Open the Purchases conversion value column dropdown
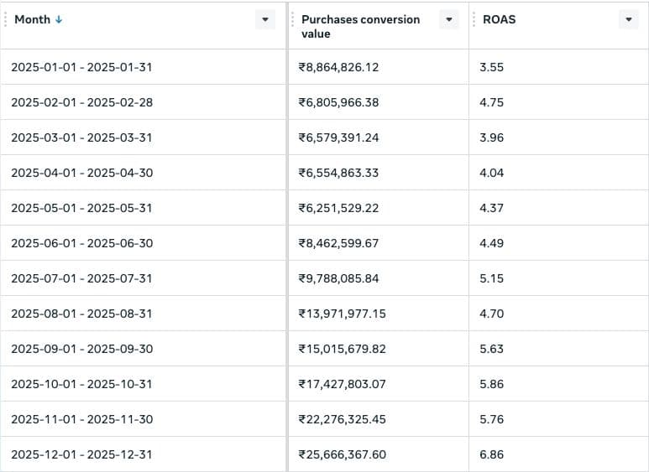 (449, 19)
